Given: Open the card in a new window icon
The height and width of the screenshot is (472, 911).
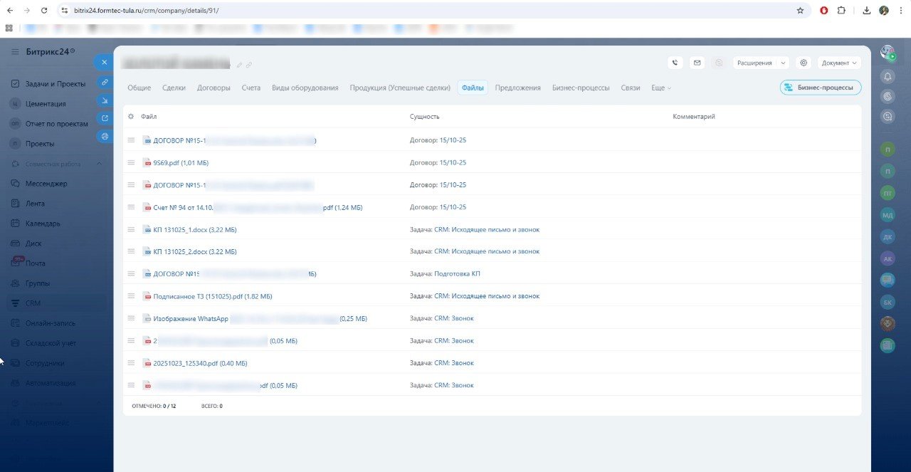Looking at the screenshot, I should (105, 118).
